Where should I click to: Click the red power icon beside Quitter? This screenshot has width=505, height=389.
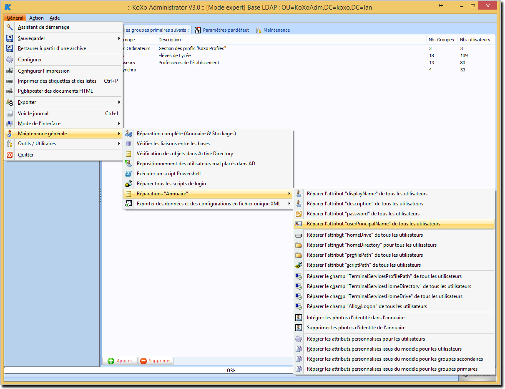10,155
